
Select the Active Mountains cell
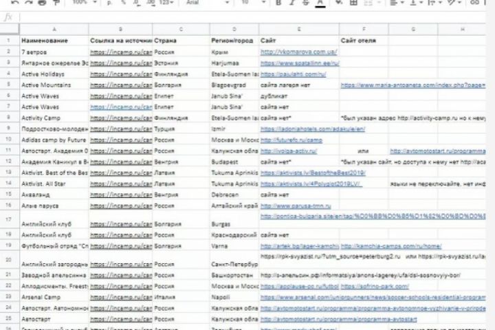(x=54, y=85)
